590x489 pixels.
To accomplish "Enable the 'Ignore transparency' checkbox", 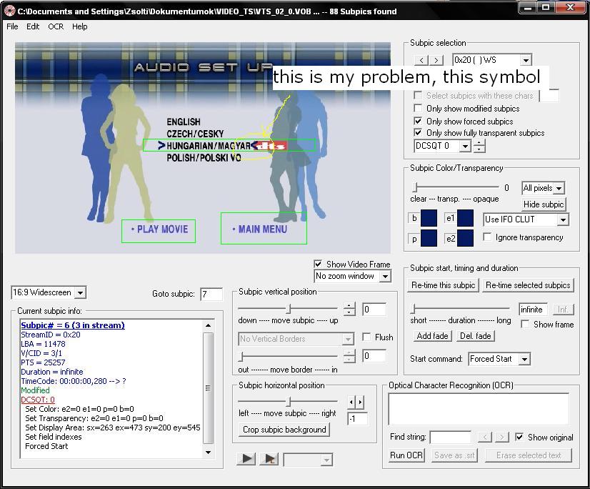I will (x=487, y=237).
